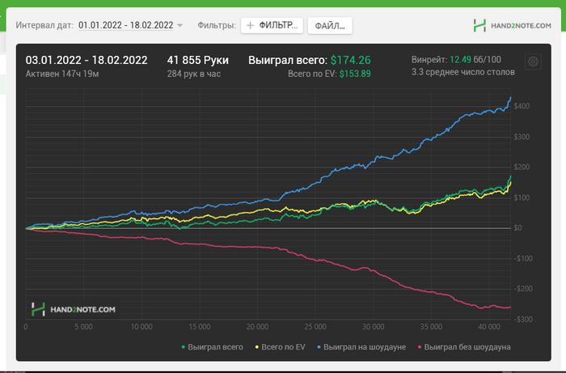The width and height of the screenshot is (566, 373).
Task: Click the 40 000 x-axis label
Action: [x=489, y=327]
